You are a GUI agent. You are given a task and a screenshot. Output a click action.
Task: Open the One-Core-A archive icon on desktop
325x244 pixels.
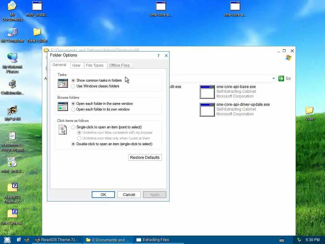(12, 217)
